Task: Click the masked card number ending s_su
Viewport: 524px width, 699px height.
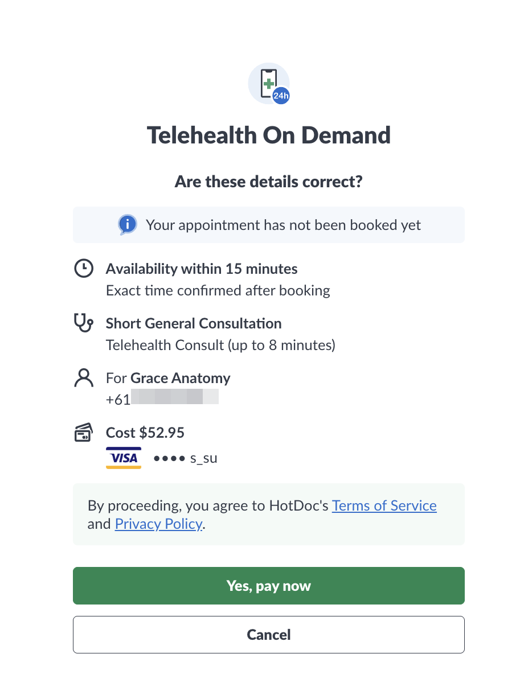Action: [185, 458]
